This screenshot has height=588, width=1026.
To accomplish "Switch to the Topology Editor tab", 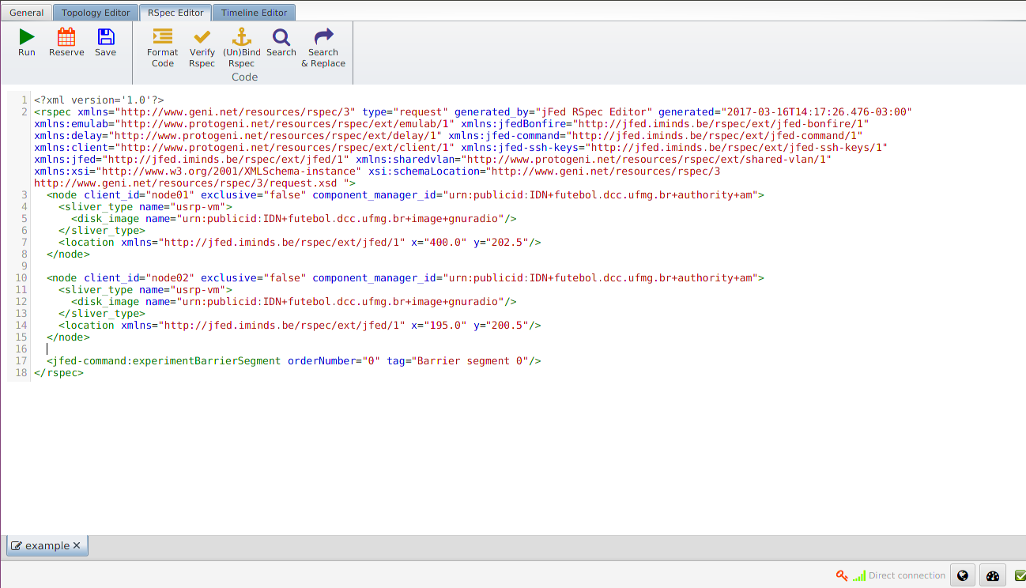I will (x=96, y=13).
